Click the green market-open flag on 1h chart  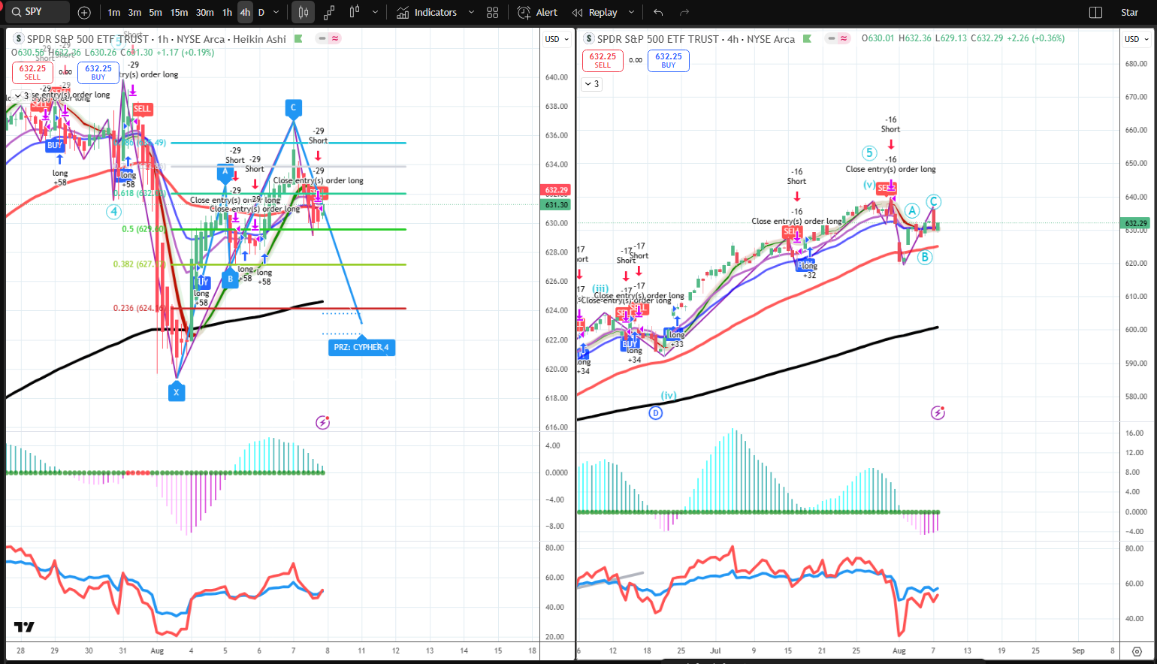coord(298,39)
